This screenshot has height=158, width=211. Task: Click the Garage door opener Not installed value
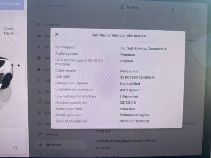click(130, 83)
